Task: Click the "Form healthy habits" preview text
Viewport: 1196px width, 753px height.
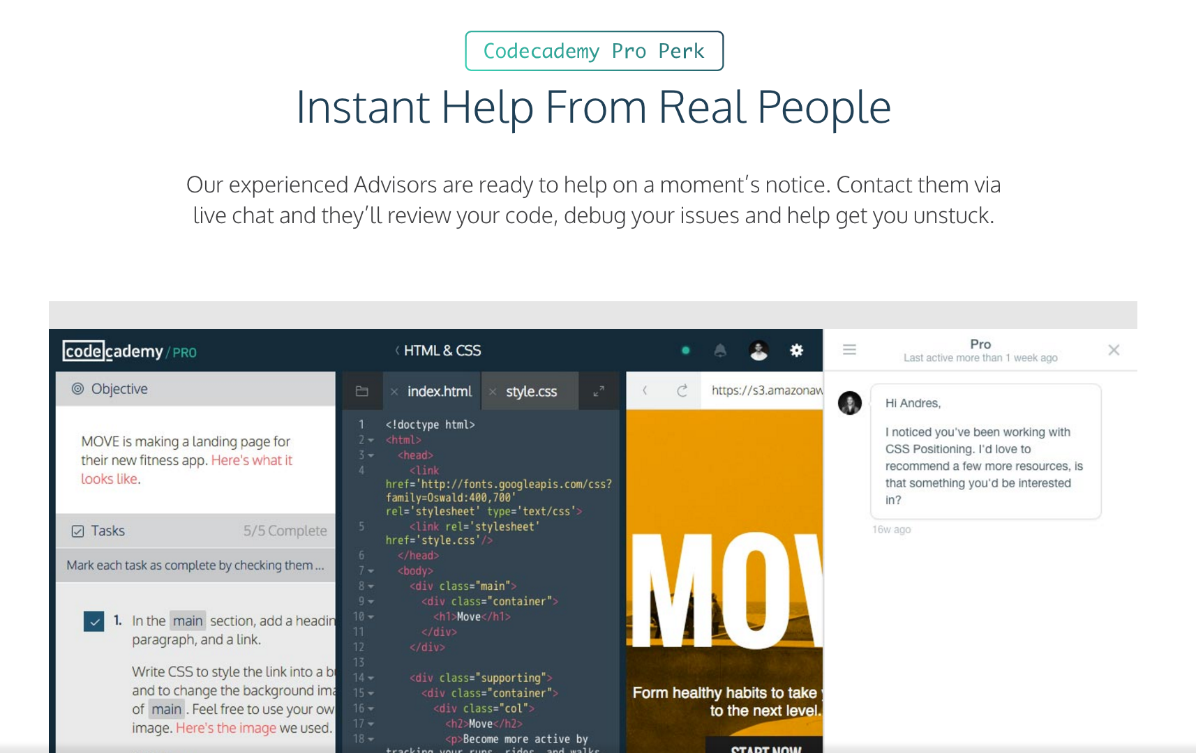Action: tap(726, 702)
